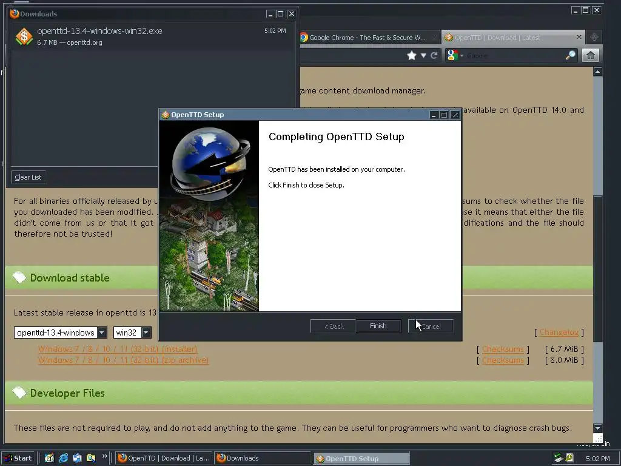Bookmark this page with the star icon
Screen dimensions: 621x466
pyautogui.click(x=412, y=55)
